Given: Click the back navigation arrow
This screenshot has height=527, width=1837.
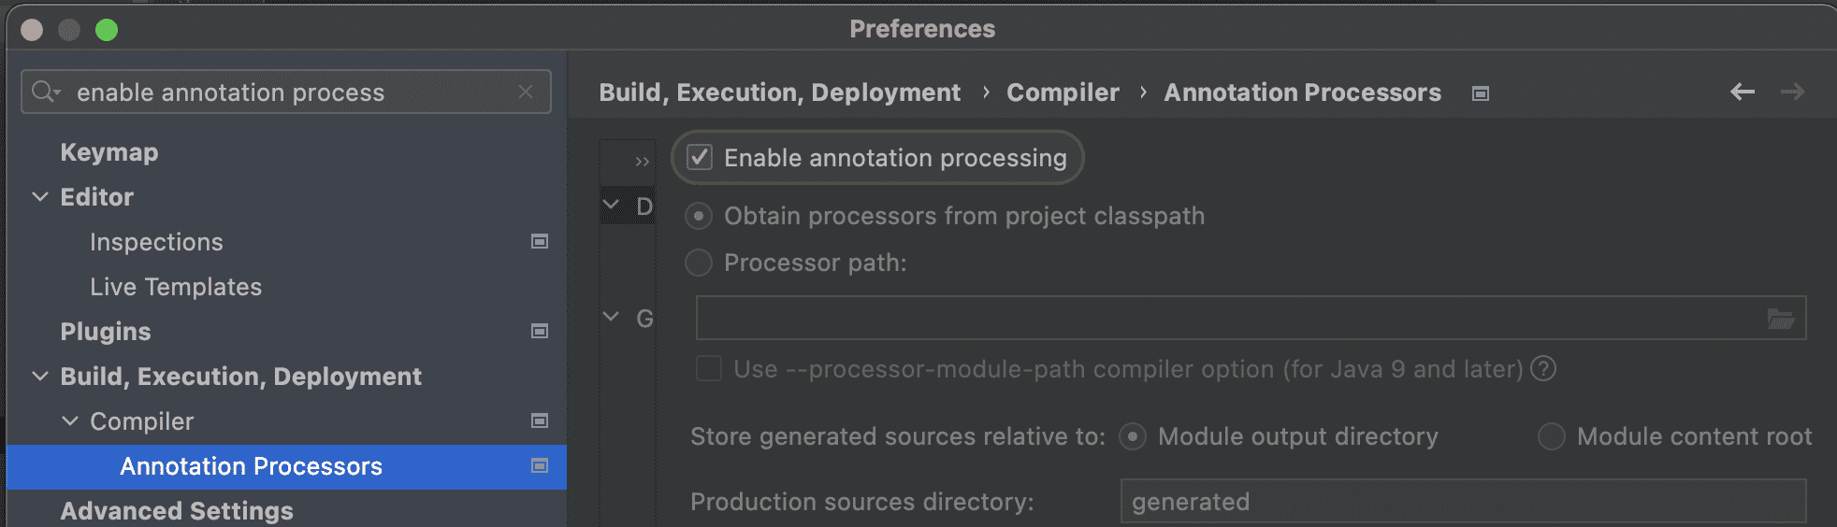Looking at the screenshot, I should pos(1742,92).
